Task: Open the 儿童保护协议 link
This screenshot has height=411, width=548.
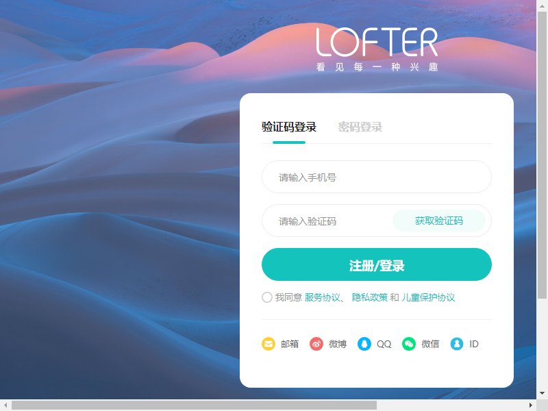Action: [428, 297]
